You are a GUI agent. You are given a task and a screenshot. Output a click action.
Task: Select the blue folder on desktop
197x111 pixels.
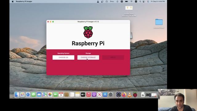pos(159,22)
